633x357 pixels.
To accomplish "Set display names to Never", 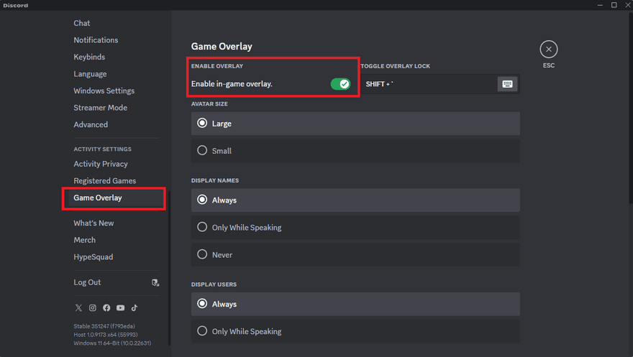I will [x=202, y=254].
